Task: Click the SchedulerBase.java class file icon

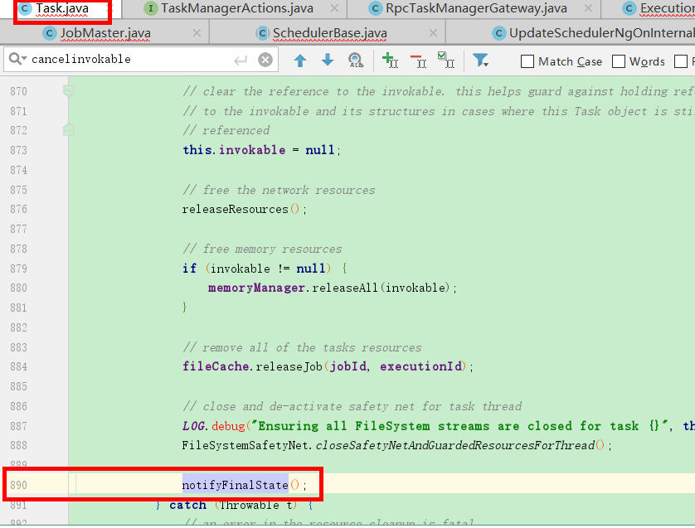Action: (262, 33)
